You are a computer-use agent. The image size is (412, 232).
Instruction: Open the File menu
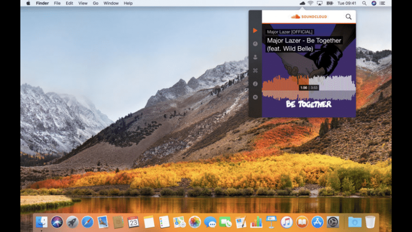[57, 3]
